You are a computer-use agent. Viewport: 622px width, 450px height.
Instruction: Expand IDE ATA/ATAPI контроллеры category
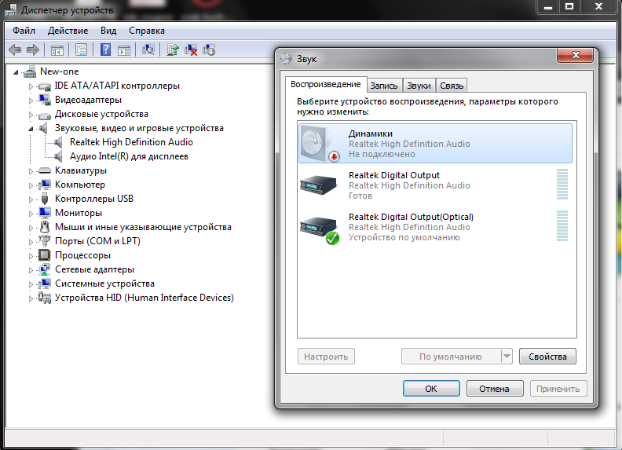click(x=31, y=86)
